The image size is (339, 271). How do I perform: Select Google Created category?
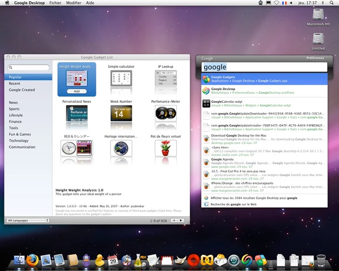[x=28, y=90]
